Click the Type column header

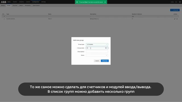tap(8, 14)
